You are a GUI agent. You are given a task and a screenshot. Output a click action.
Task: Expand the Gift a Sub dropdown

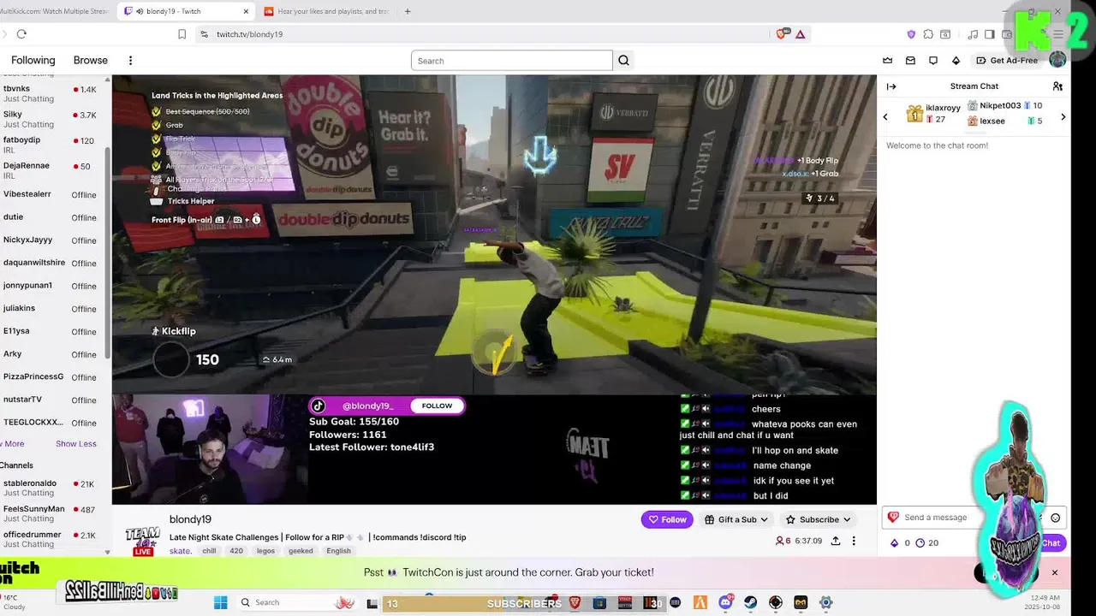736,519
